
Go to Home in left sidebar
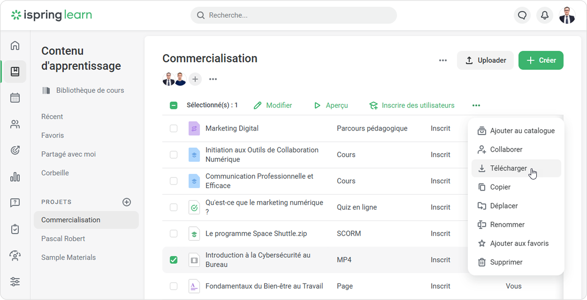(x=15, y=46)
